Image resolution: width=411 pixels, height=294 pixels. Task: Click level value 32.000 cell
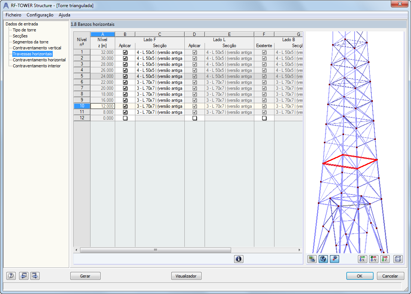coord(102,52)
